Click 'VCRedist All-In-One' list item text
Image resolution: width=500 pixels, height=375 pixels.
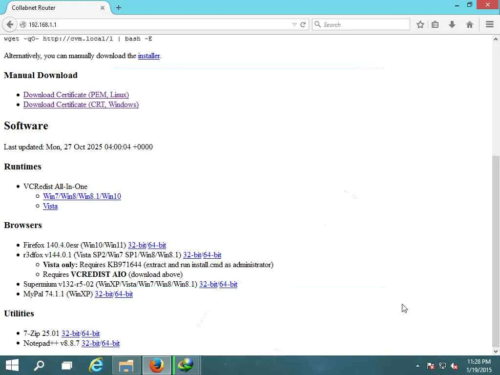pos(55,187)
